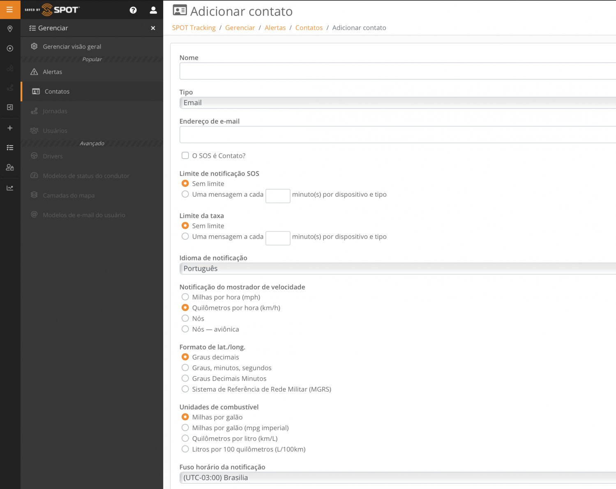
Task: Click the orange hamburger menu icon
Action: [10, 9]
